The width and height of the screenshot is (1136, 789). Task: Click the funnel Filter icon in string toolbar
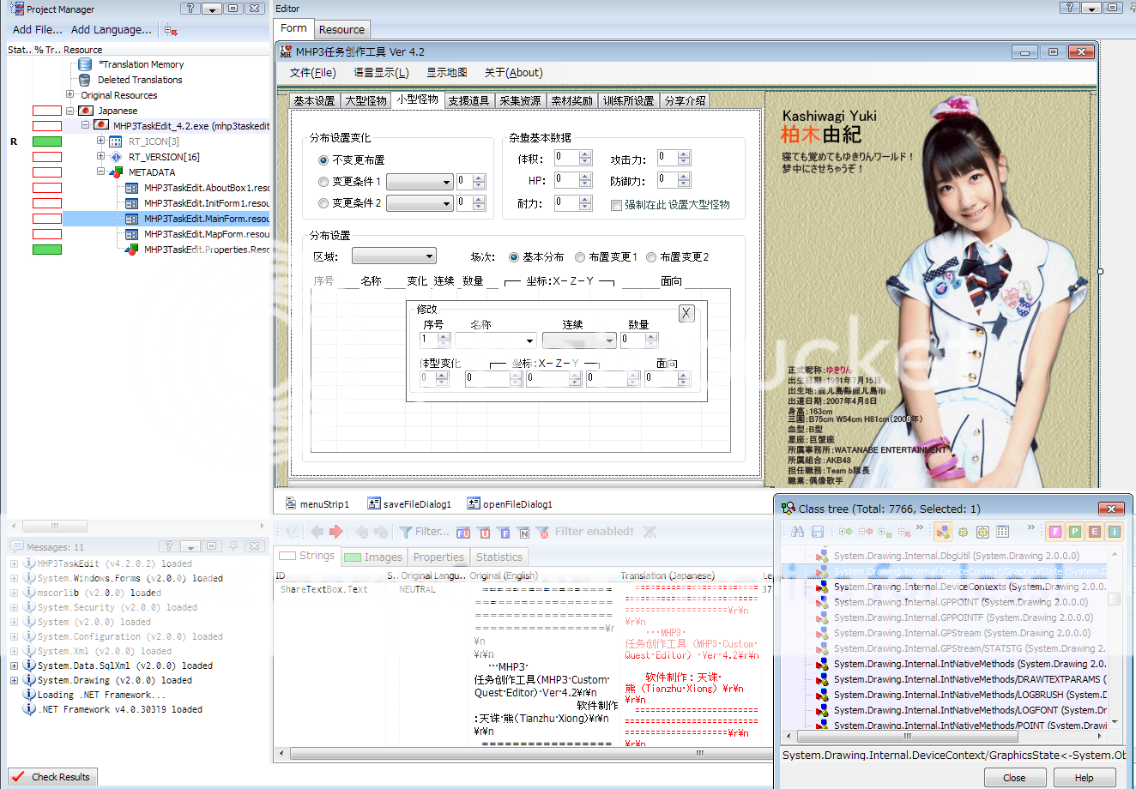(x=406, y=532)
